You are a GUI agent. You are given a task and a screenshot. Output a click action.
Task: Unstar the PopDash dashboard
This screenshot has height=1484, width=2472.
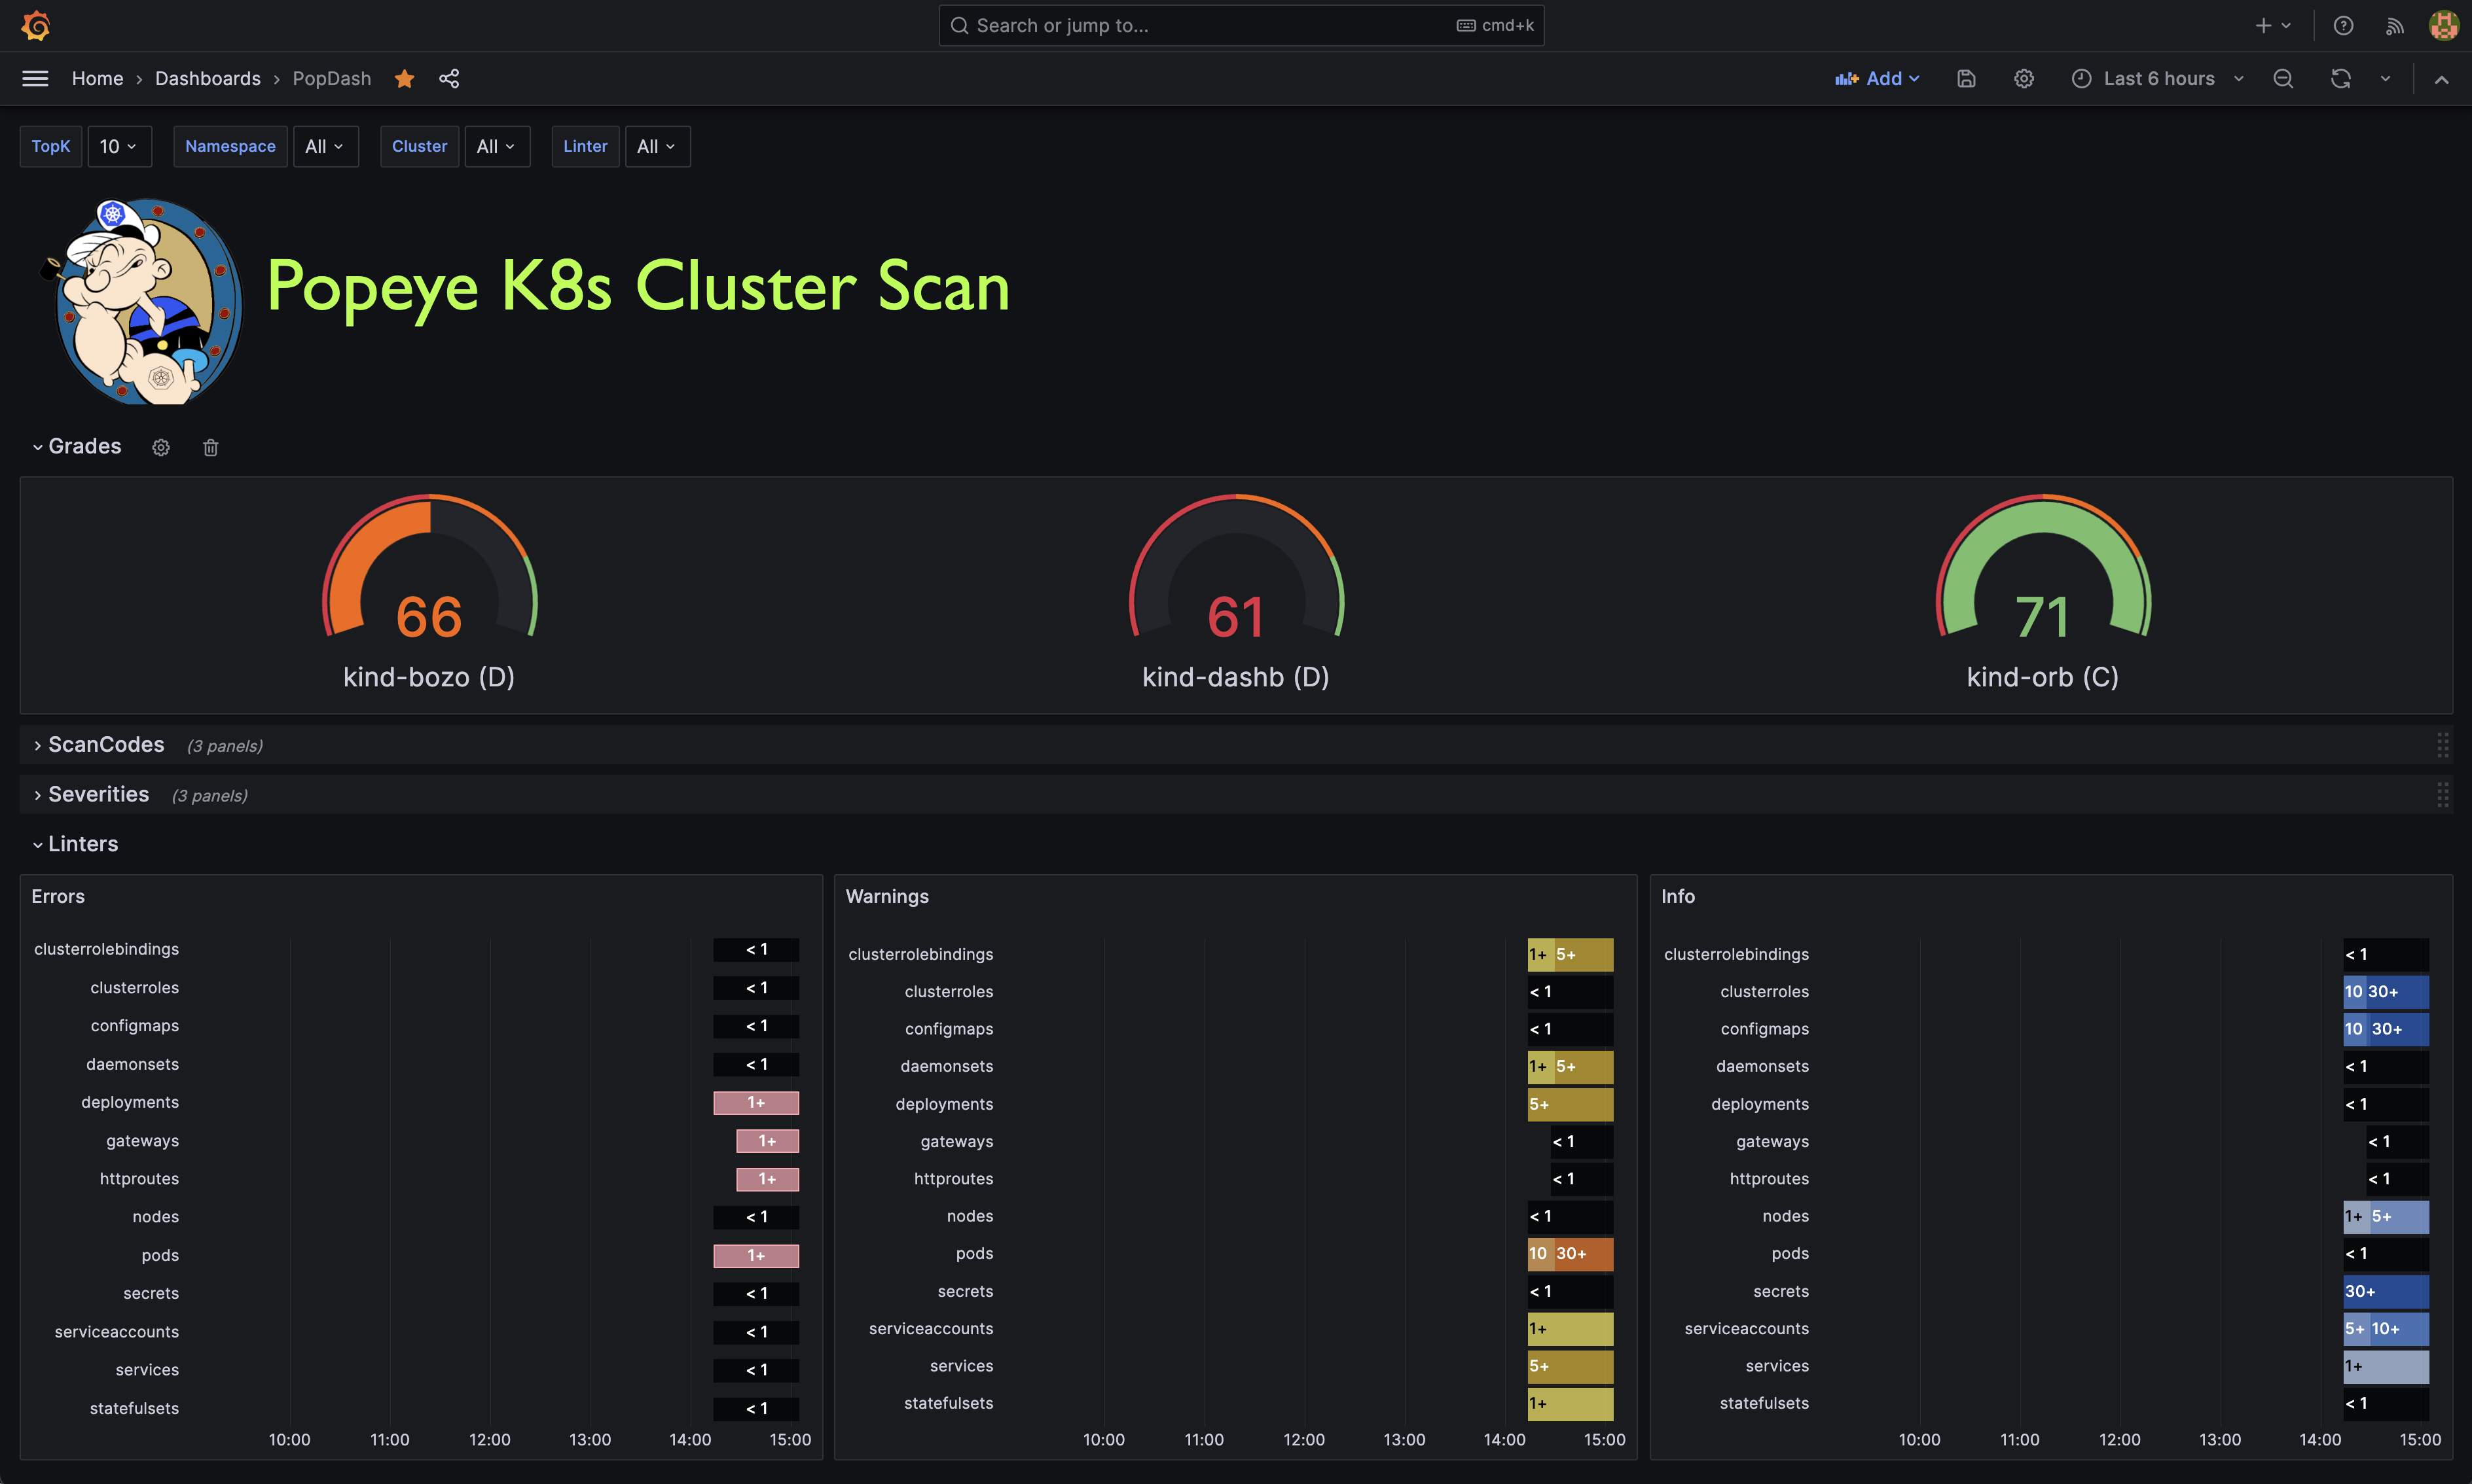tap(404, 78)
